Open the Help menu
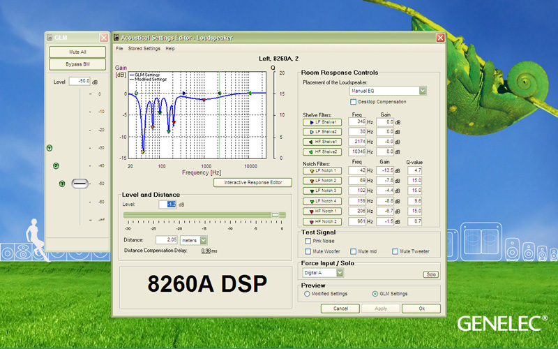The image size is (558, 349). [x=170, y=49]
